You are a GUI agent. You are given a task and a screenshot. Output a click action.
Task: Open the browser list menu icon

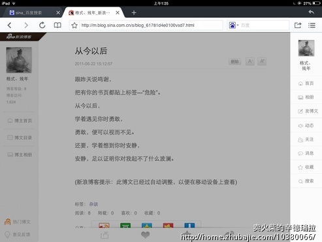click(x=312, y=26)
